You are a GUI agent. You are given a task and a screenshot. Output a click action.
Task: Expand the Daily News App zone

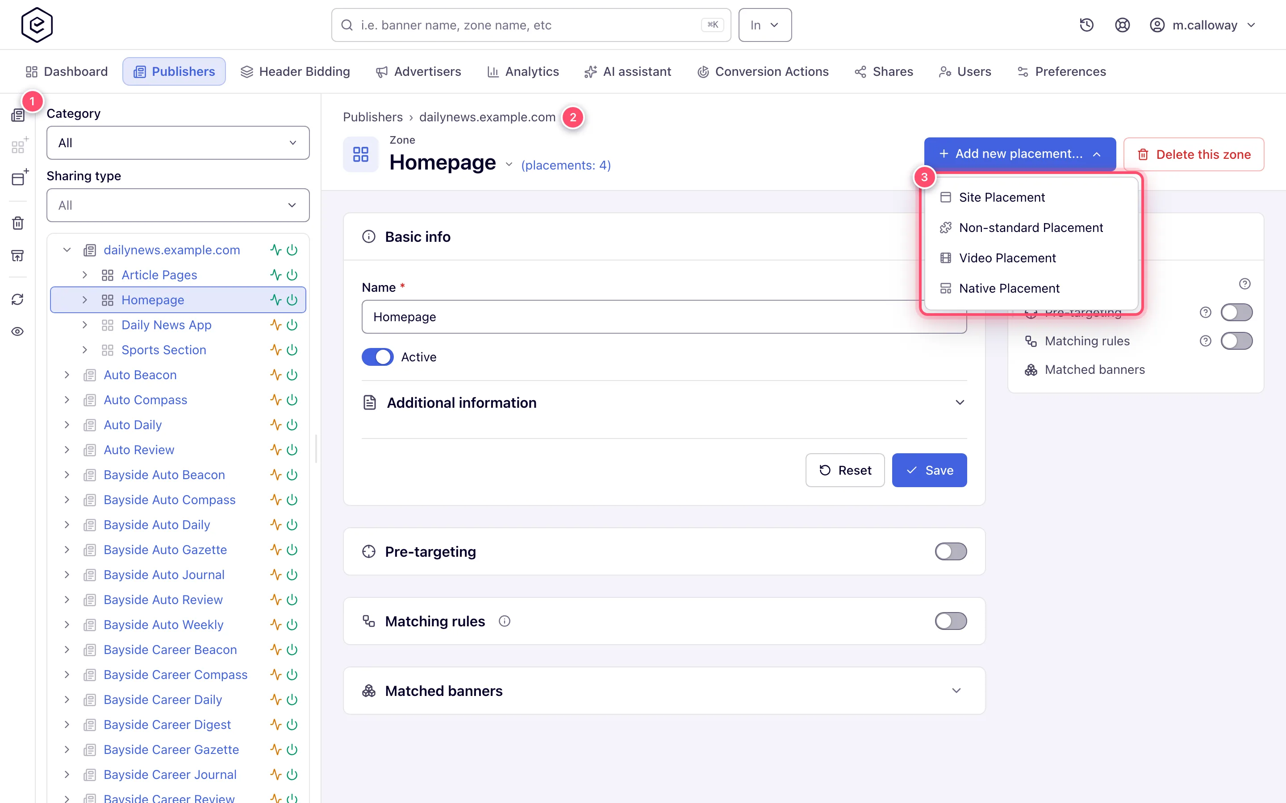point(84,324)
